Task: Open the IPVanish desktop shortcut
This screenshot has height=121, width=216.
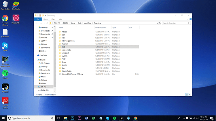Action: point(5,88)
